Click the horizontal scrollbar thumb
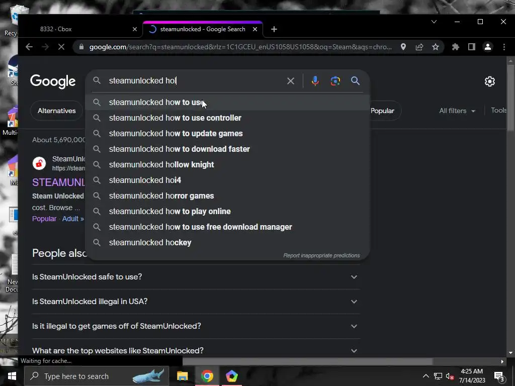This screenshot has width=515, height=386. pyautogui.click(x=307, y=361)
